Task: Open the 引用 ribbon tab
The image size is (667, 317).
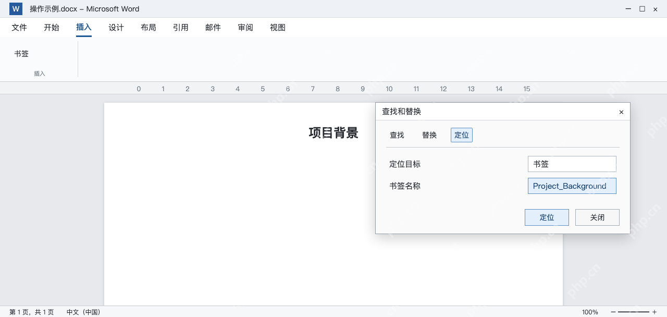Action: pyautogui.click(x=181, y=28)
